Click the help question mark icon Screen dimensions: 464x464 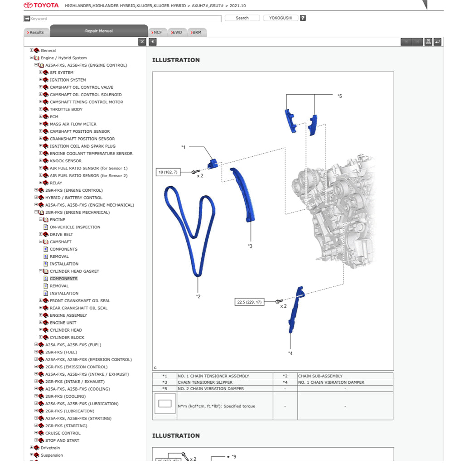pyautogui.click(x=303, y=18)
